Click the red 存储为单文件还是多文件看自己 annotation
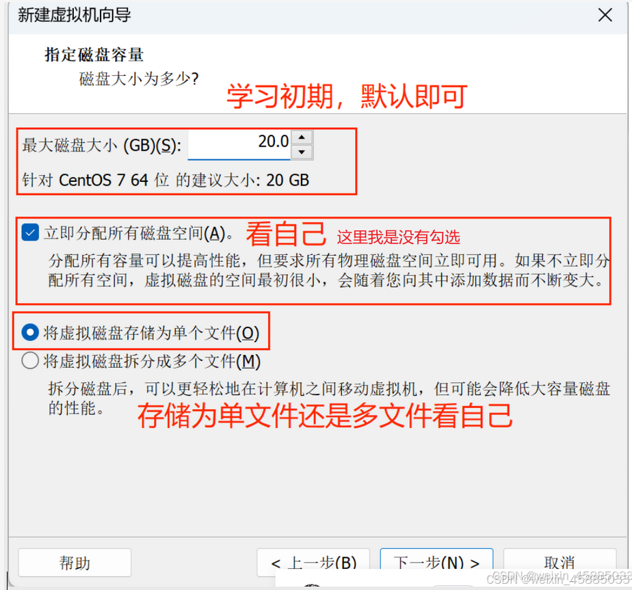Viewport: 632px width, 590px height. click(326, 416)
